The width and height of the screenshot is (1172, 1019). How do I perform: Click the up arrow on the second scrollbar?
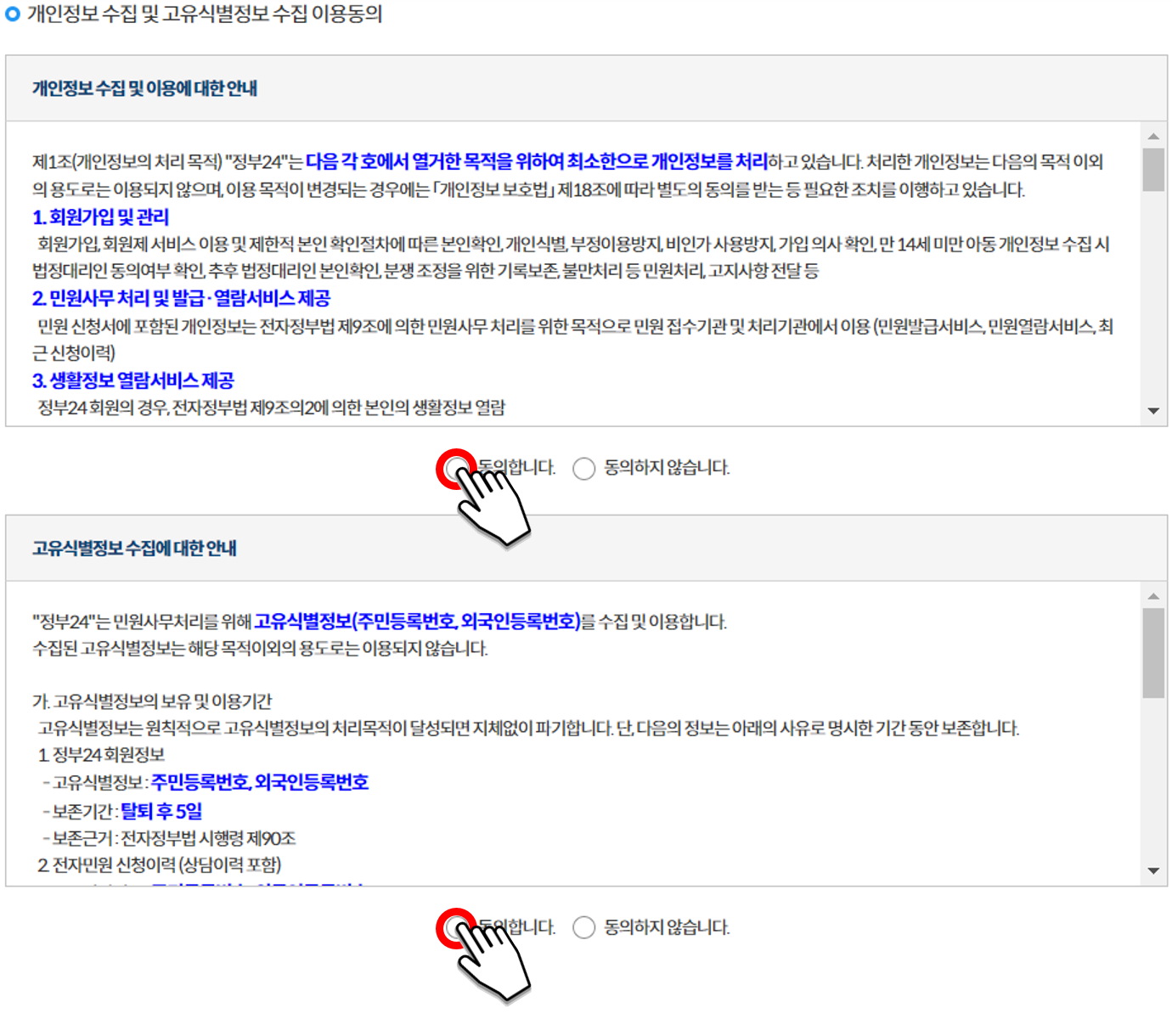tap(1153, 594)
